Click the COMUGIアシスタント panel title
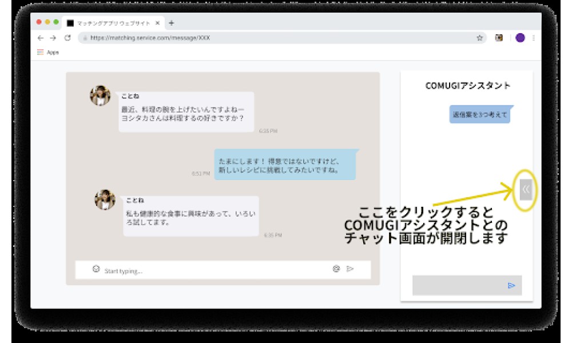572x343 pixels. [468, 86]
